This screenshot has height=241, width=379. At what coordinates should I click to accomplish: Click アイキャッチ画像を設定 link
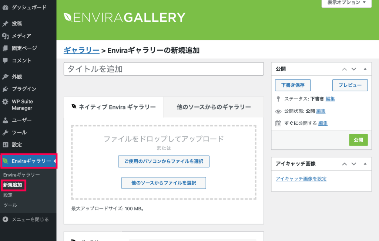pyautogui.click(x=301, y=179)
